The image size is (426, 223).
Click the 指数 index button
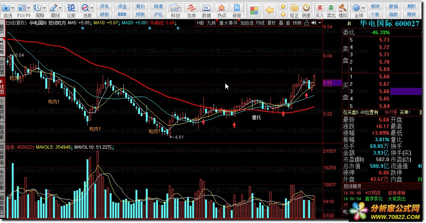click(x=393, y=14)
